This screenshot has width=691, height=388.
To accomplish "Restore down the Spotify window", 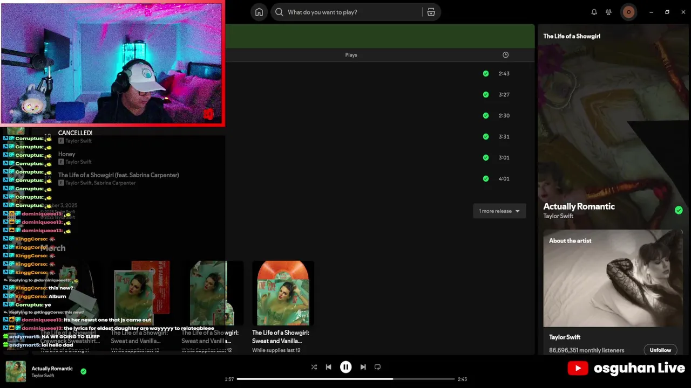I will pyautogui.click(x=667, y=12).
